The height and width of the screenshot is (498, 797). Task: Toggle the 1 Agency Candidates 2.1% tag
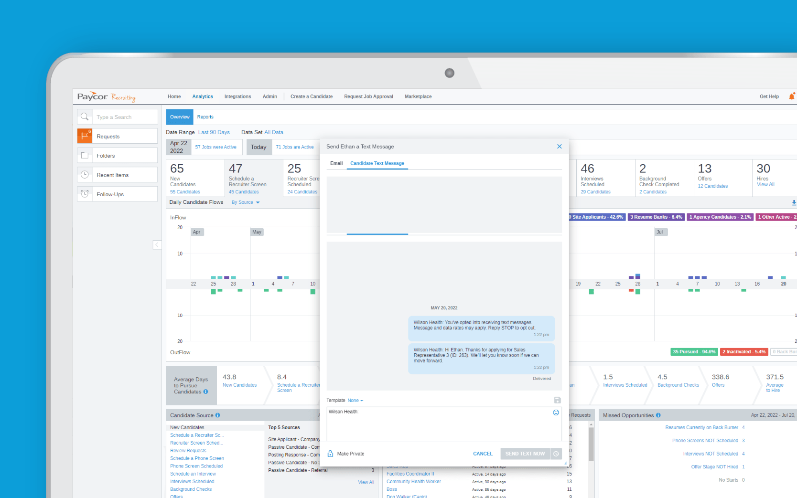720,217
